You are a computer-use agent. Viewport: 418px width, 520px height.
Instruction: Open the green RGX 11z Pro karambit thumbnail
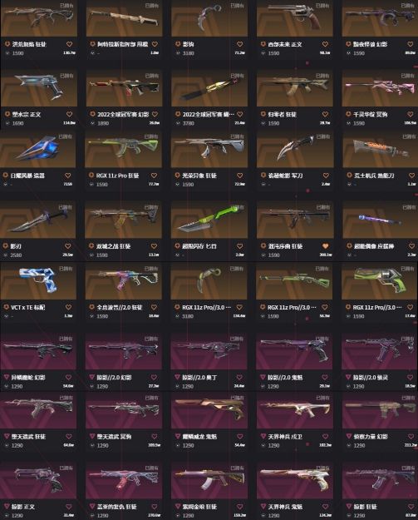[209, 280]
